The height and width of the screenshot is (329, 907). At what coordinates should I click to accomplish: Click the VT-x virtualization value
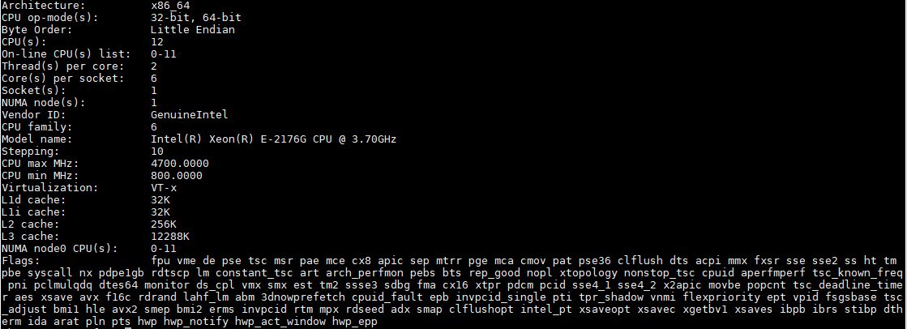[x=163, y=188]
